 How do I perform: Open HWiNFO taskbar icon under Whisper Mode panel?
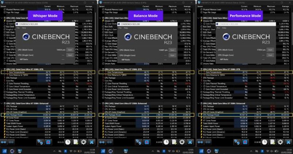[20, 151]
